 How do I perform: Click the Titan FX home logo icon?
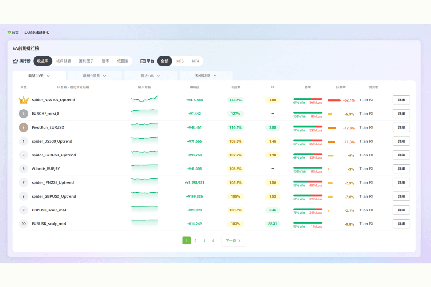(9, 33)
